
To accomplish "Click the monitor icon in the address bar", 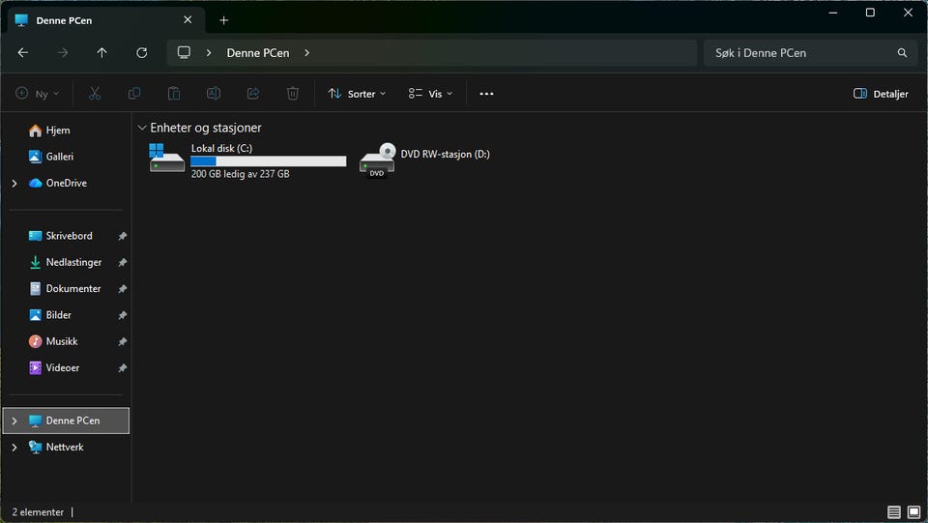I will point(184,52).
